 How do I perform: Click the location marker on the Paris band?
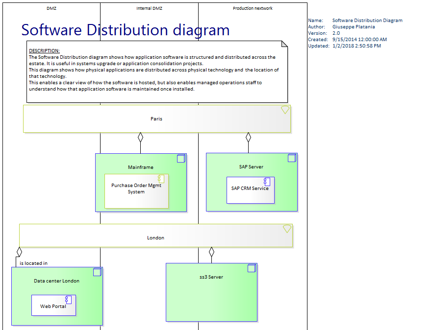[x=285, y=110]
